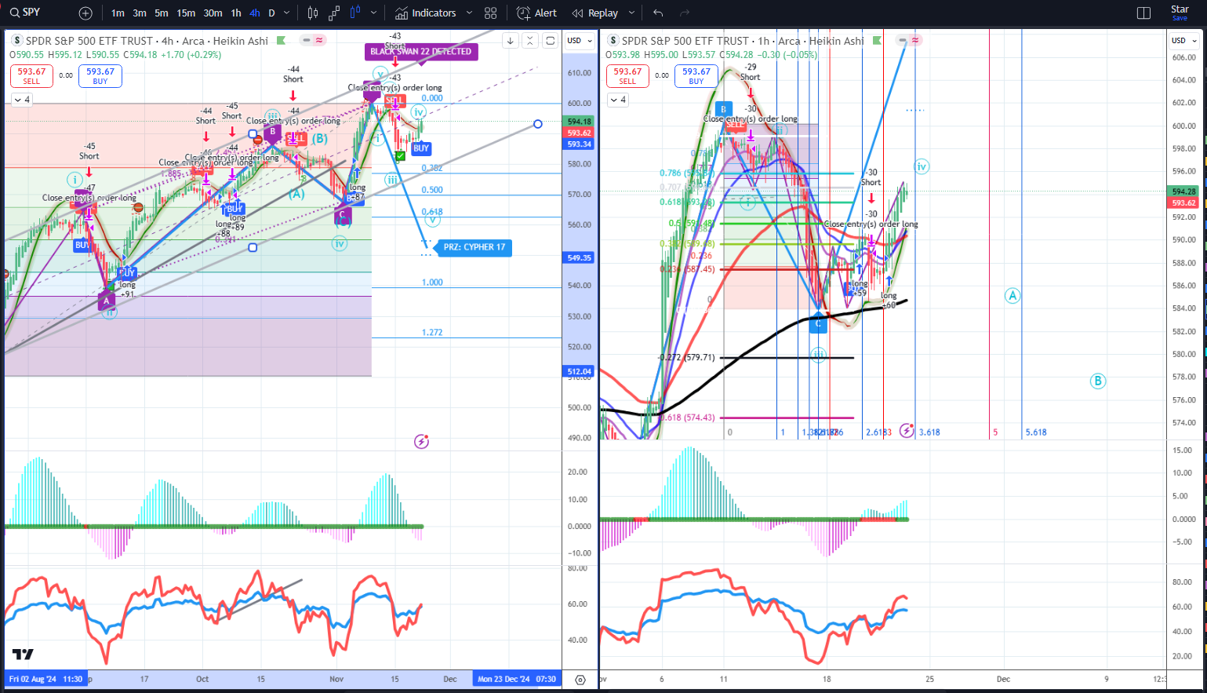Viewport: 1207px width, 693px height.
Task: Click the TradingView logo on left chart
Action: [x=23, y=655]
